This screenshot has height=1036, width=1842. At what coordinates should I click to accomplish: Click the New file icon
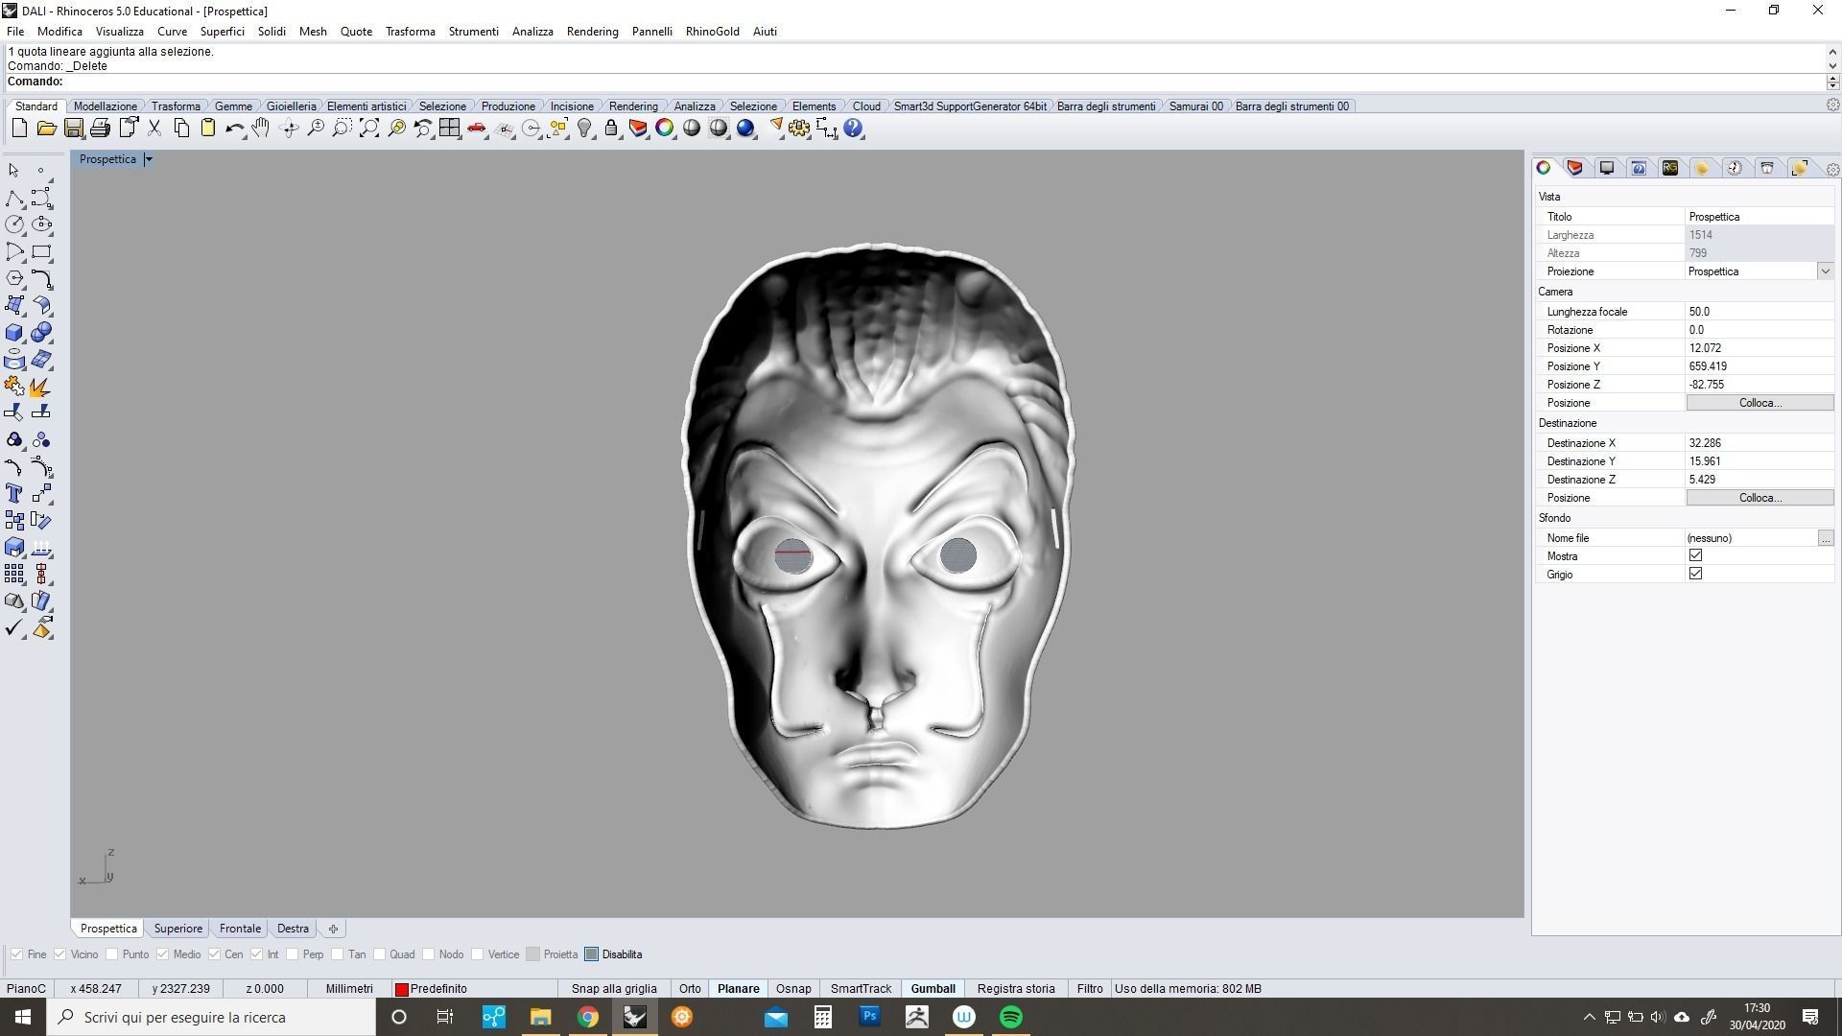click(x=19, y=129)
